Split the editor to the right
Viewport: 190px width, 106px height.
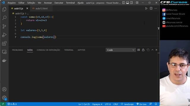pos(151,8)
